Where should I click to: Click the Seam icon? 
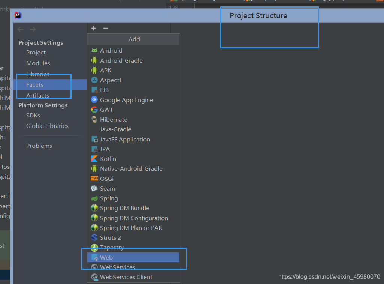(x=94, y=188)
